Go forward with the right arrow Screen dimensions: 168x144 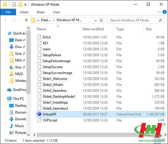tap(14, 20)
